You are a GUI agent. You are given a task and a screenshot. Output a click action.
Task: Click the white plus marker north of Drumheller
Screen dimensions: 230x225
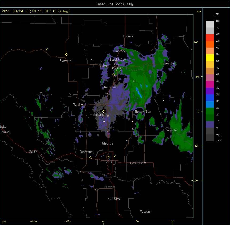pos(163,100)
